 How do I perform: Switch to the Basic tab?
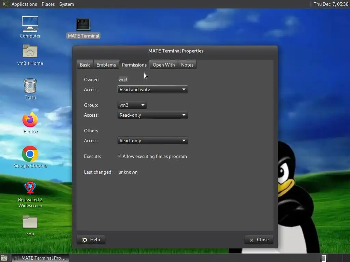85,65
